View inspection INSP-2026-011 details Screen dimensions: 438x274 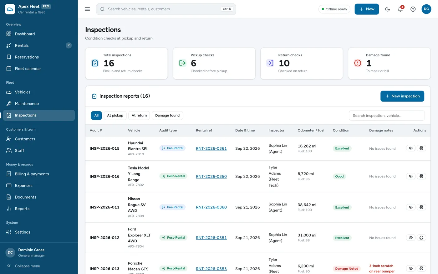[x=411, y=207]
